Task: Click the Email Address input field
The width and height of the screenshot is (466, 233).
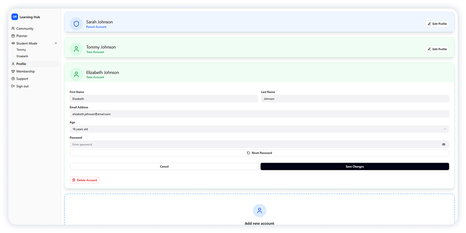Action: (259, 114)
